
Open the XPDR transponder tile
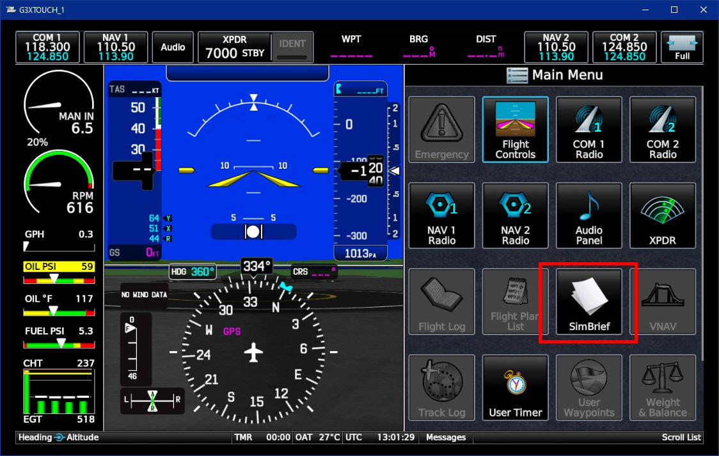(662, 216)
